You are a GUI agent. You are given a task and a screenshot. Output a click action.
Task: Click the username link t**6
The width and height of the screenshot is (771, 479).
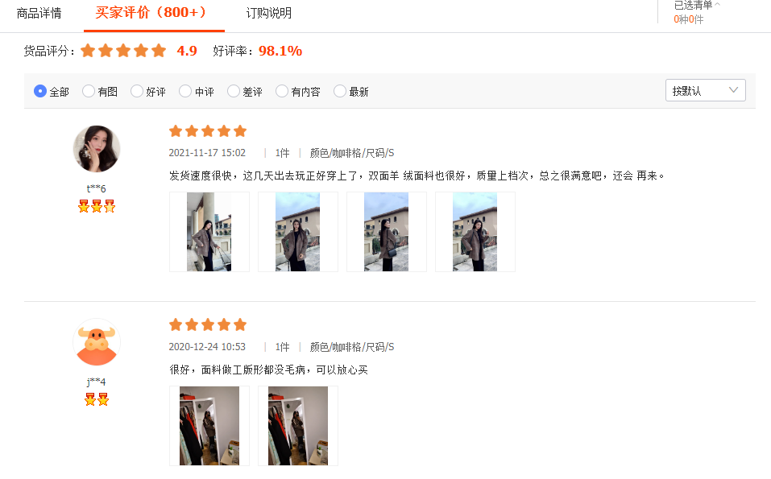[96, 188]
